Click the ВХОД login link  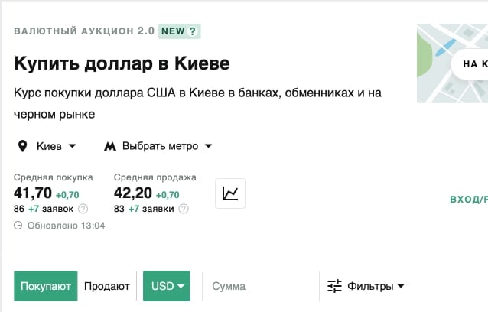[468, 200]
